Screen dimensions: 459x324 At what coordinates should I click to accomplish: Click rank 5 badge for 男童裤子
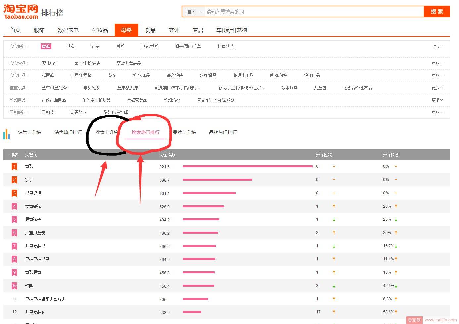tap(14, 220)
